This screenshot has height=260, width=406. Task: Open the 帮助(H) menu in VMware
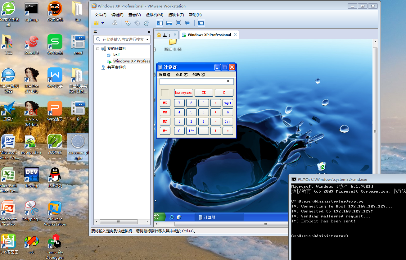pyautogui.click(x=195, y=15)
